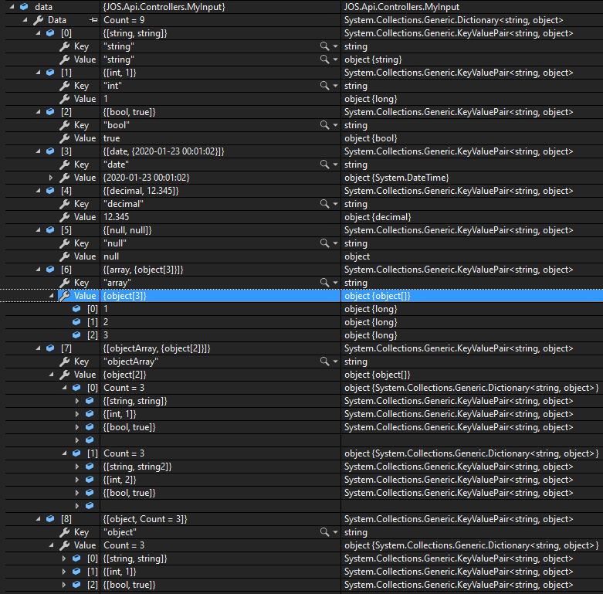Collapse the [3] date entry

coord(38,151)
